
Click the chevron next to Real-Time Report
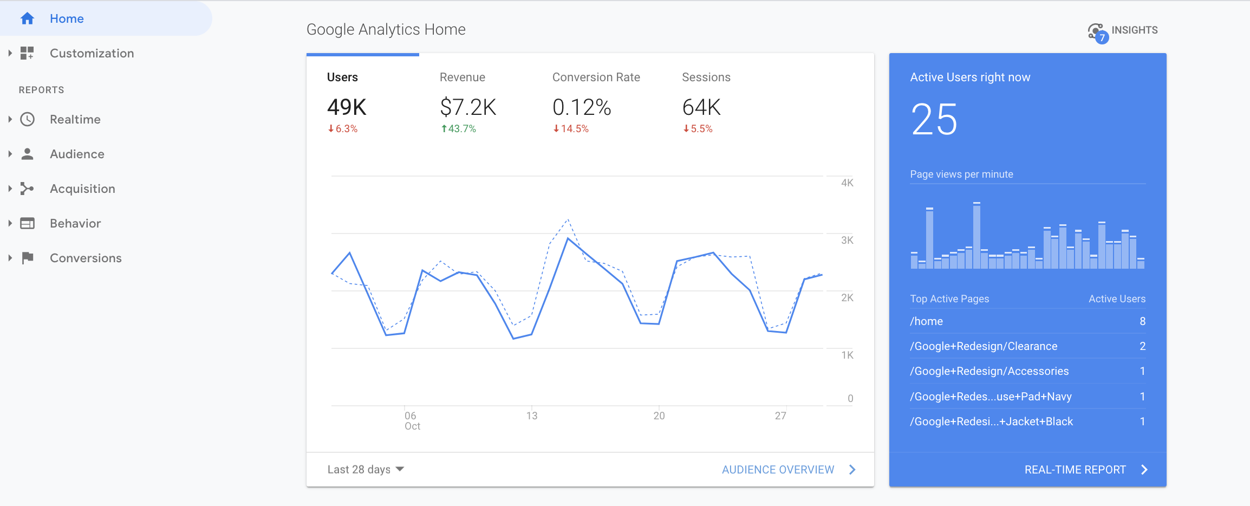[x=1144, y=470]
